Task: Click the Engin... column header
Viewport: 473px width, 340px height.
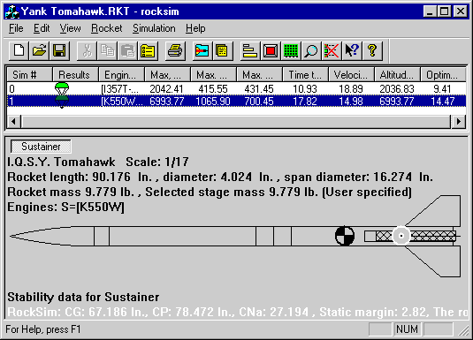Action: coord(121,74)
